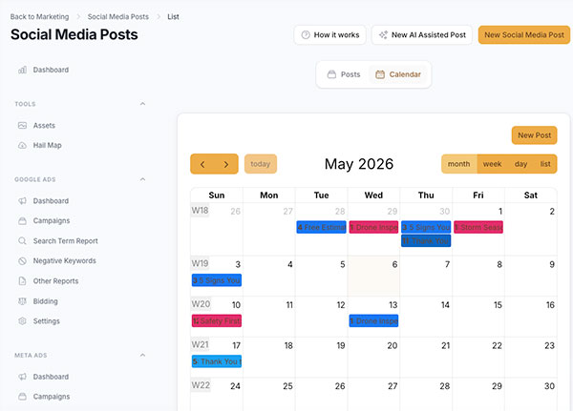Screen dimensions: 573x411
Task: Open the Storm Season post on May 1
Action: (x=478, y=227)
